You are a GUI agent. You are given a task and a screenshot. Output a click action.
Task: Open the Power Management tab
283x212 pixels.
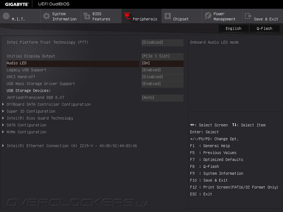click(222, 16)
